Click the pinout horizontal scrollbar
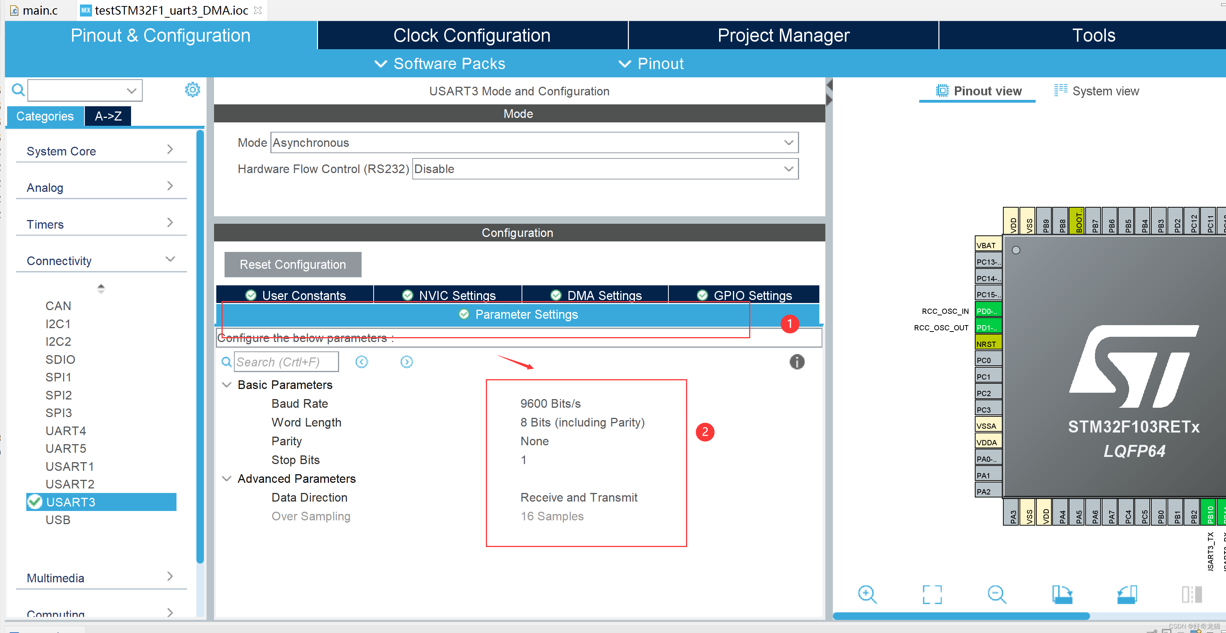The width and height of the screenshot is (1226, 633). [x=961, y=616]
